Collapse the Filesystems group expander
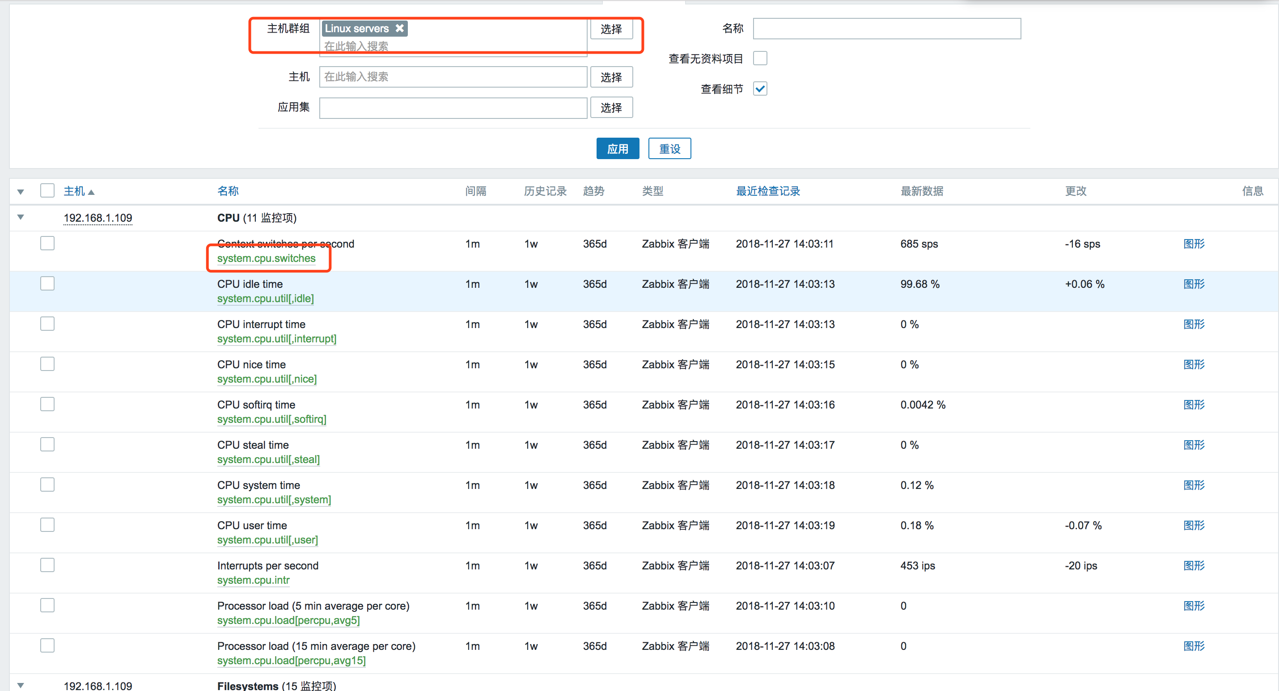The width and height of the screenshot is (1279, 691). point(21,685)
